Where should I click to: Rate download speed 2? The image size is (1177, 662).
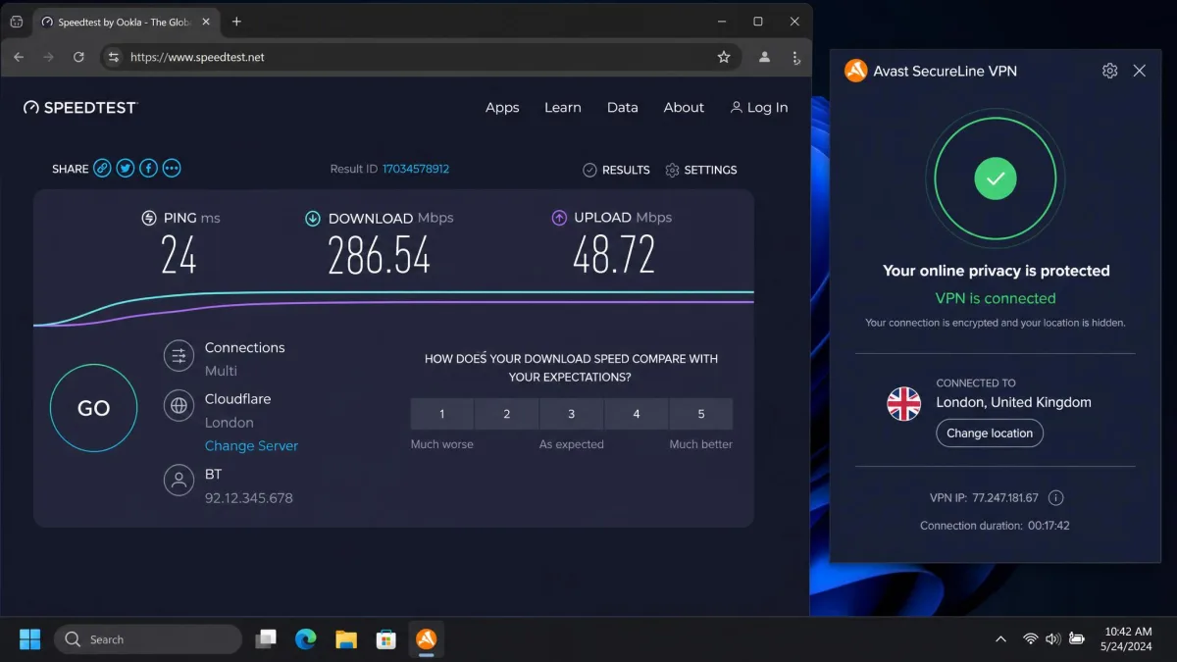point(506,414)
